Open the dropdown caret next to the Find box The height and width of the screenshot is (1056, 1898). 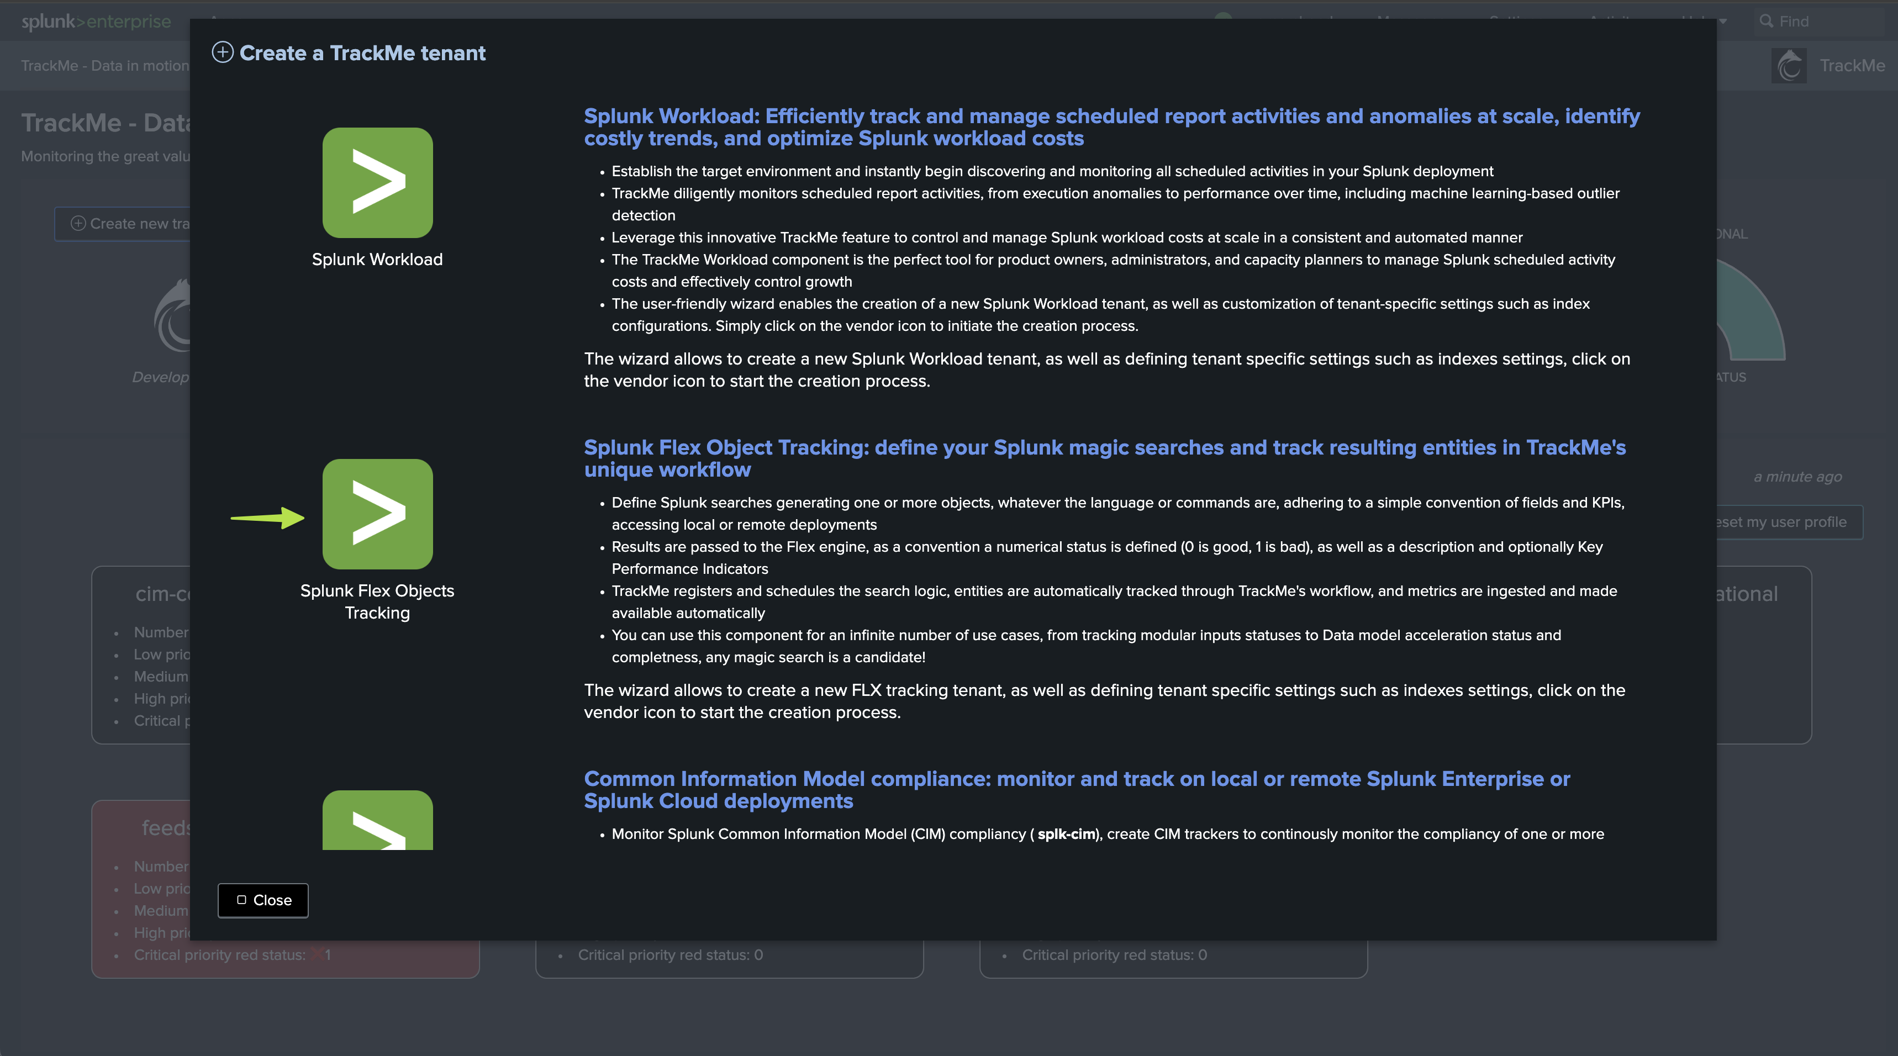(1724, 22)
